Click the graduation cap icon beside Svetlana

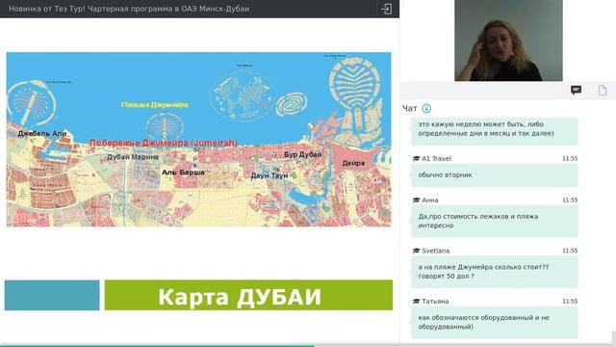click(x=416, y=251)
